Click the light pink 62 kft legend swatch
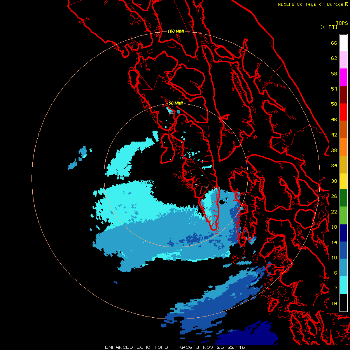This screenshot has width=350, height=350. [x=343, y=59]
